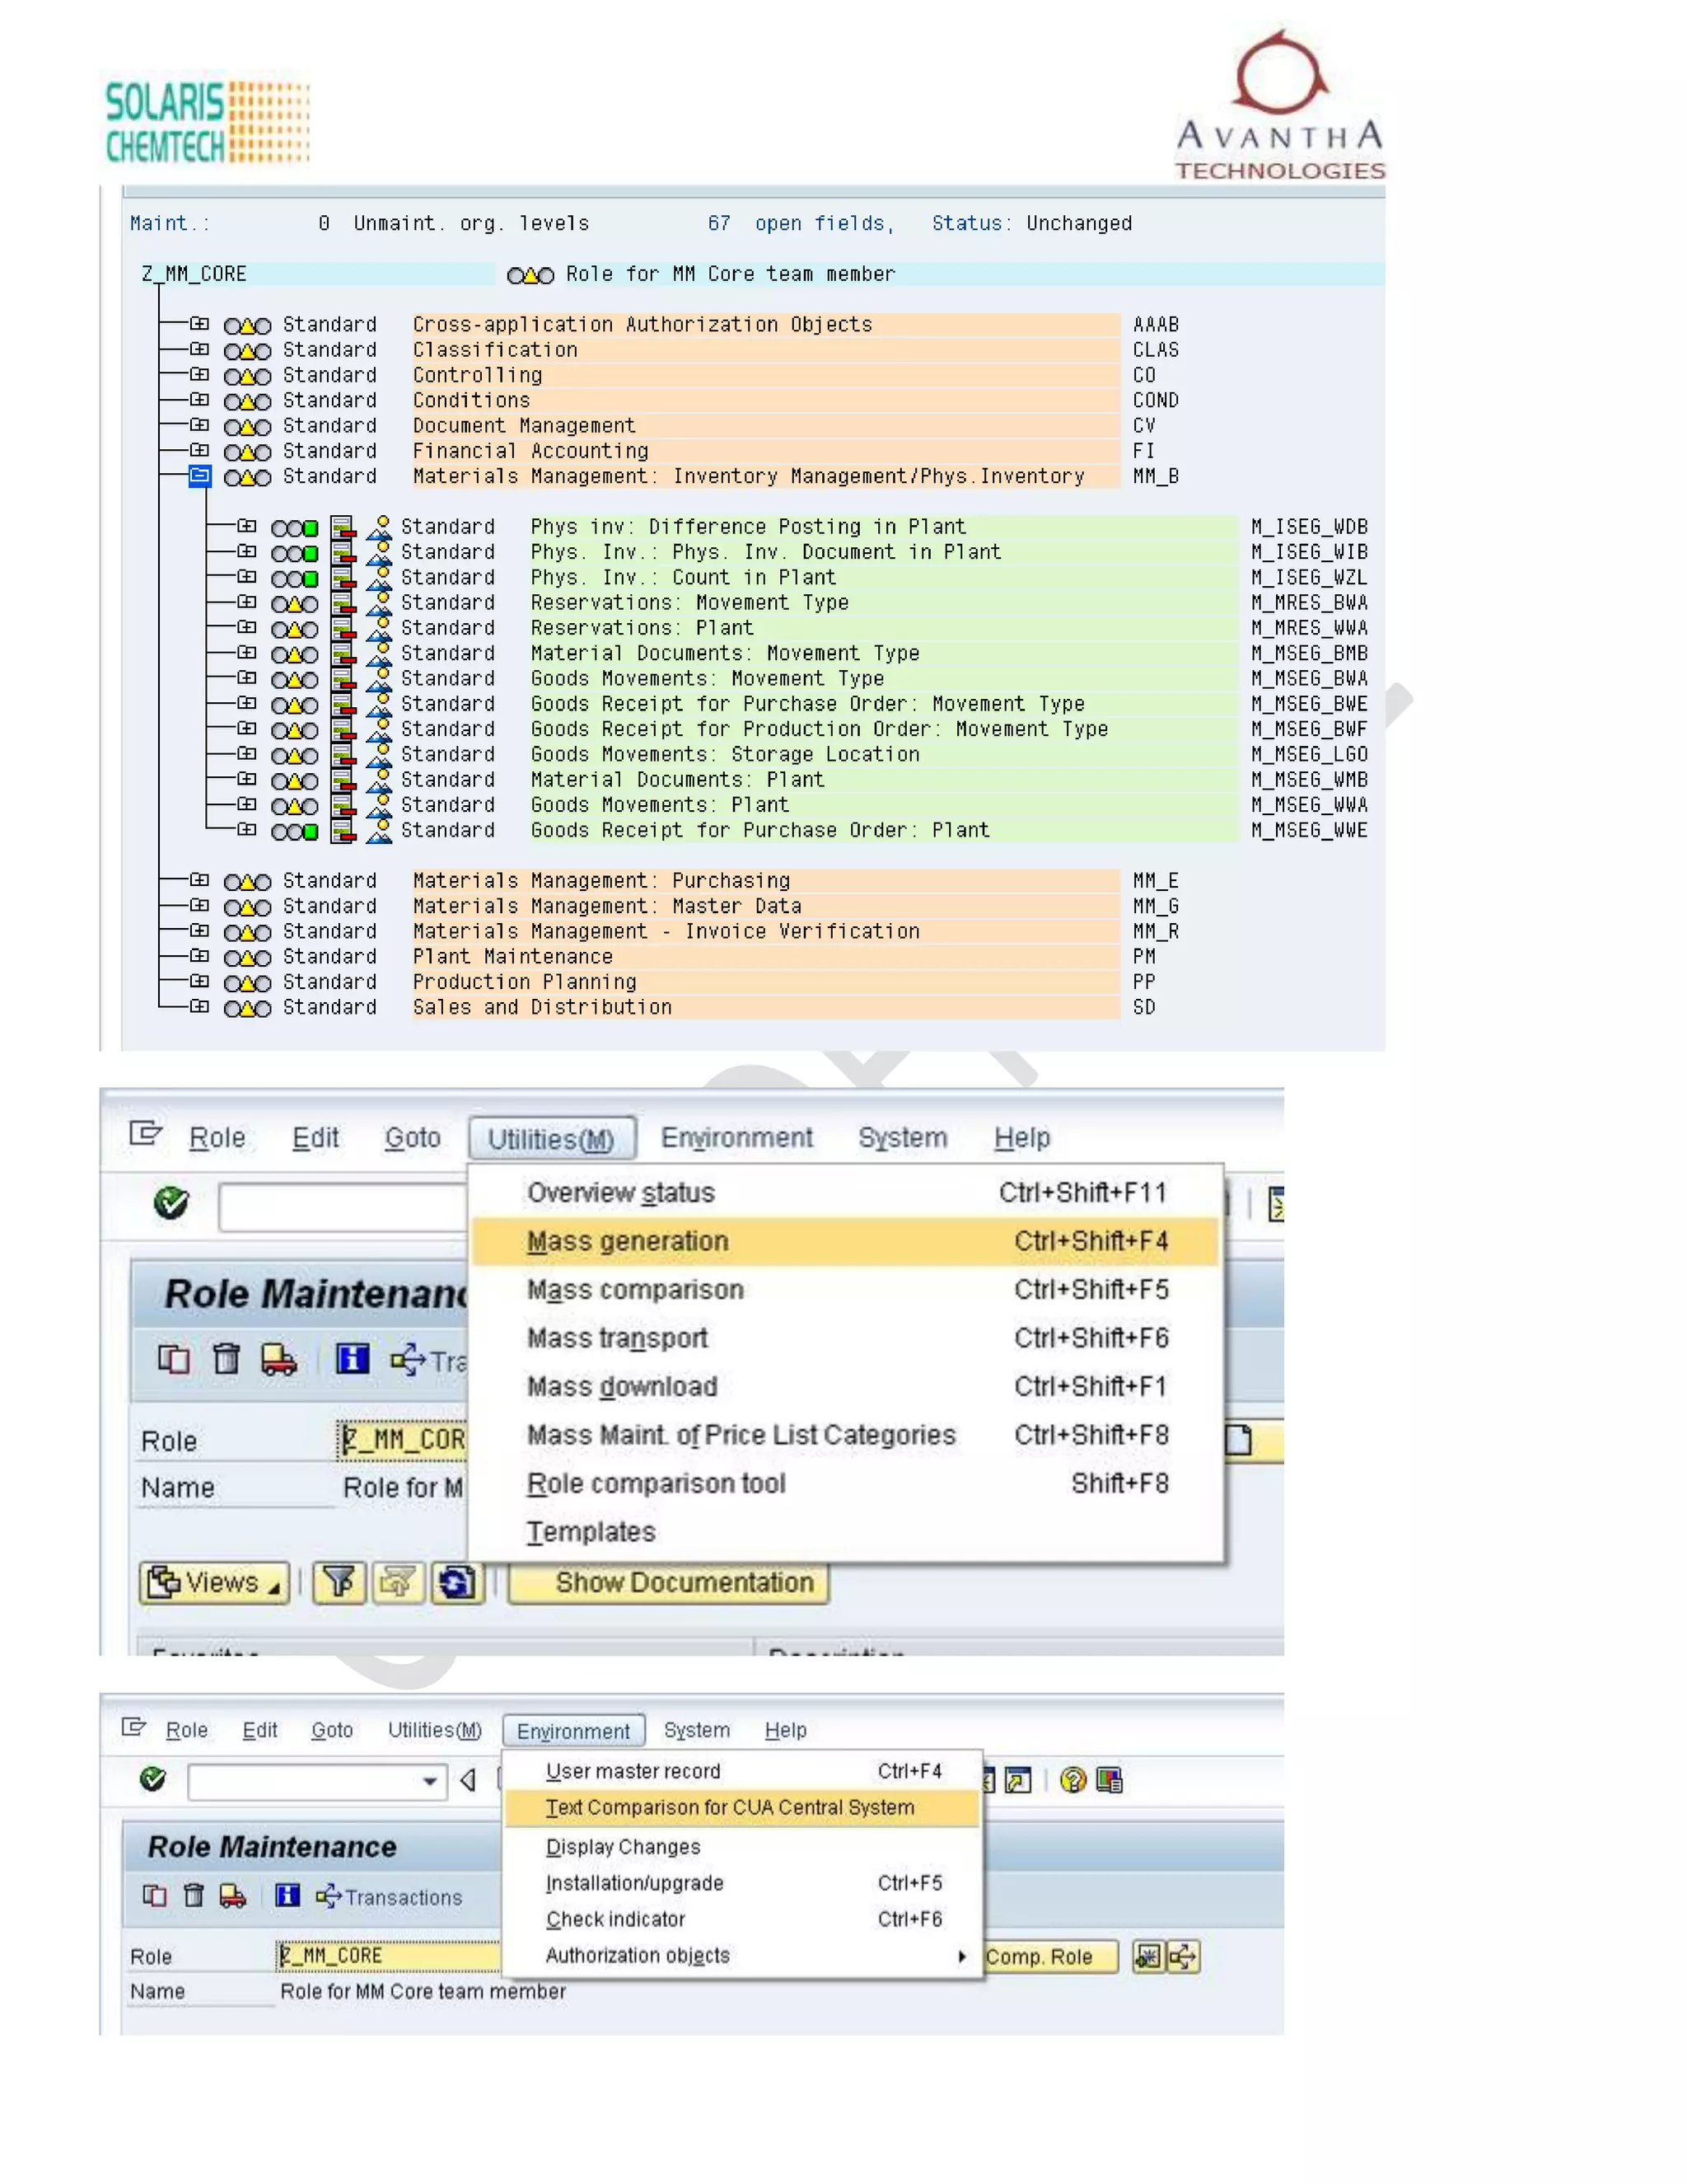This screenshot has width=1687, height=2184.
Task: Click the blue refresh icon before Show Documentation
Action: tap(456, 1582)
